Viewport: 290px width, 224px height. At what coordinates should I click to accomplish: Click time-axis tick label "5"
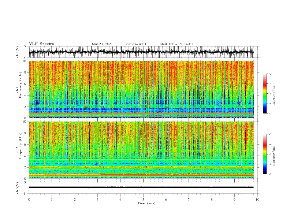(143, 199)
